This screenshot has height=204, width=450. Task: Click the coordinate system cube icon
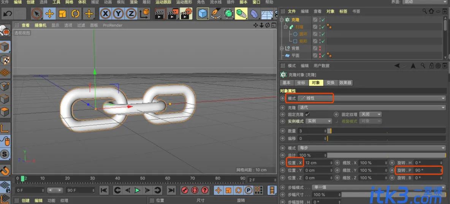[145, 13]
